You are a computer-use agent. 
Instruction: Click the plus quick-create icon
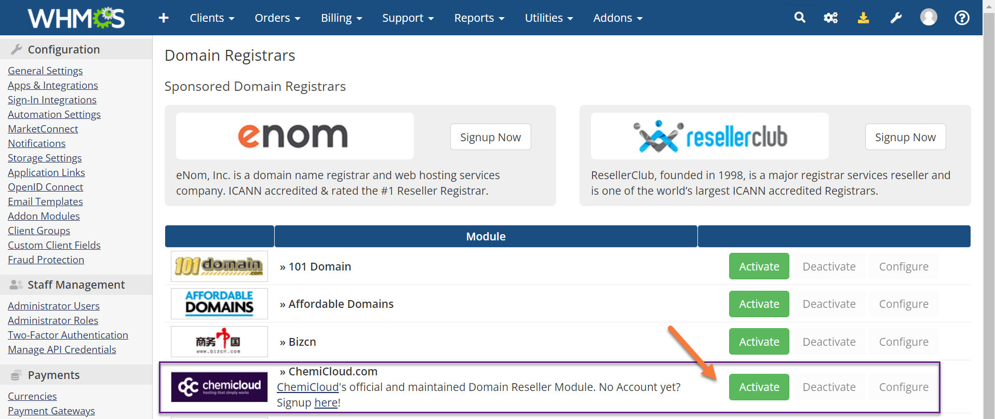[163, 17]
